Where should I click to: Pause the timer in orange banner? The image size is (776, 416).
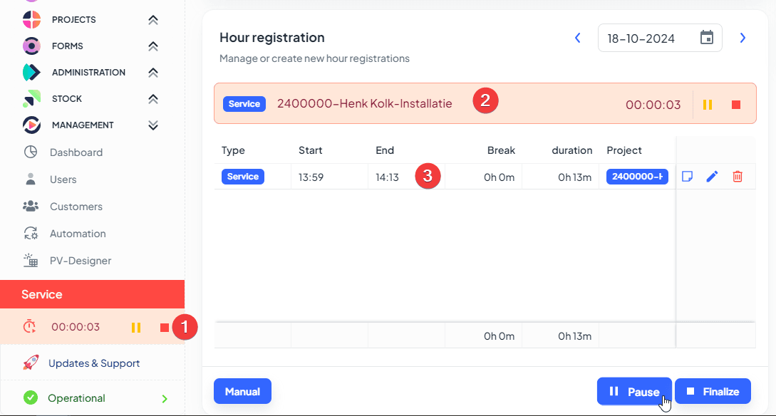[x=708, y=105]
